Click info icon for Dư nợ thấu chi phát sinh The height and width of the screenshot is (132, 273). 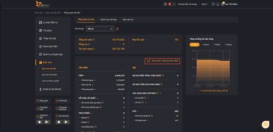click(161, 84)
